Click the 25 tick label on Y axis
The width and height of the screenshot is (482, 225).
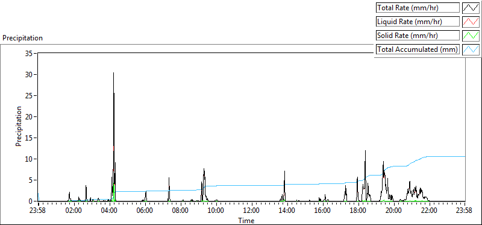(x=29, y=95)
